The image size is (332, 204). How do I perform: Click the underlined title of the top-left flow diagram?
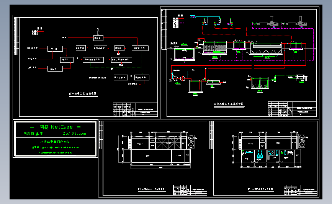coord(83,94)
